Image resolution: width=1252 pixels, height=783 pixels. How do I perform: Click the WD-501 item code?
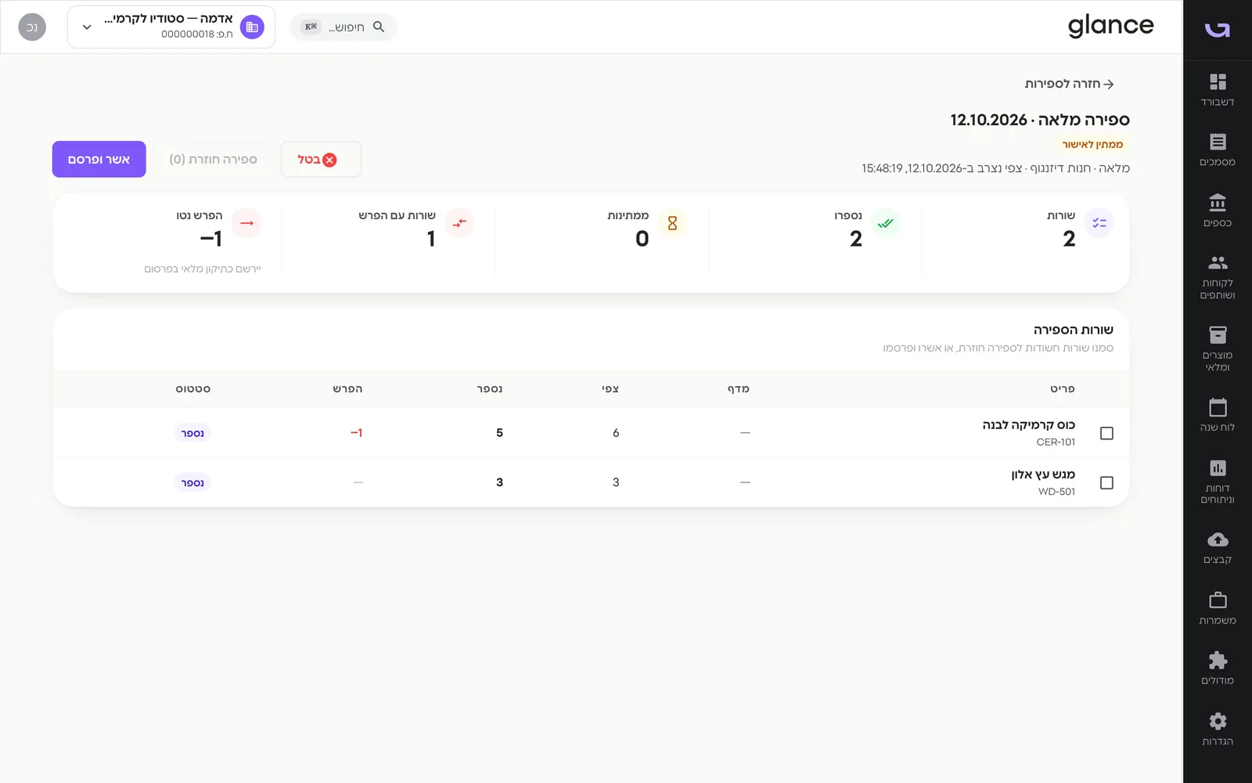(x=1056, y=492)
